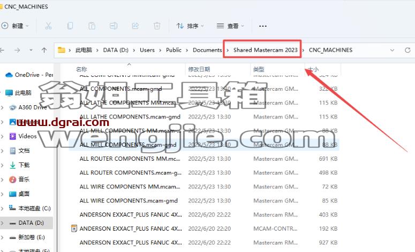Screen dimensions: 415x252
Task: Select file ALL WIRE COMPONENTS MM
Action: [130, 186]
